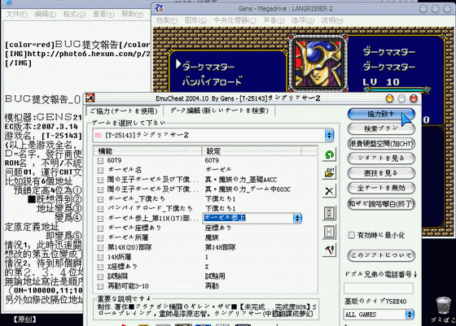Viewport: 456px width, 326px height.
Task: Click 真・魔族の力_基礎A4CC setting value
Action: point(241,180)
